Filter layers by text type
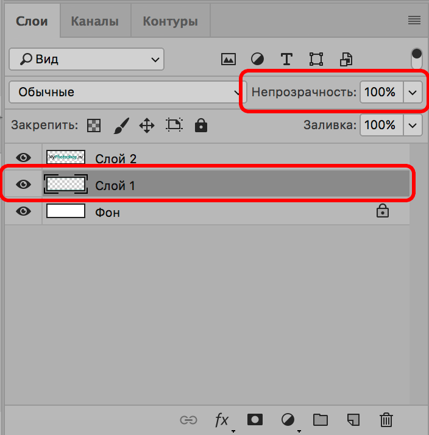The height and width of the screenshot is (435, 429). click(x=286, y=59)
